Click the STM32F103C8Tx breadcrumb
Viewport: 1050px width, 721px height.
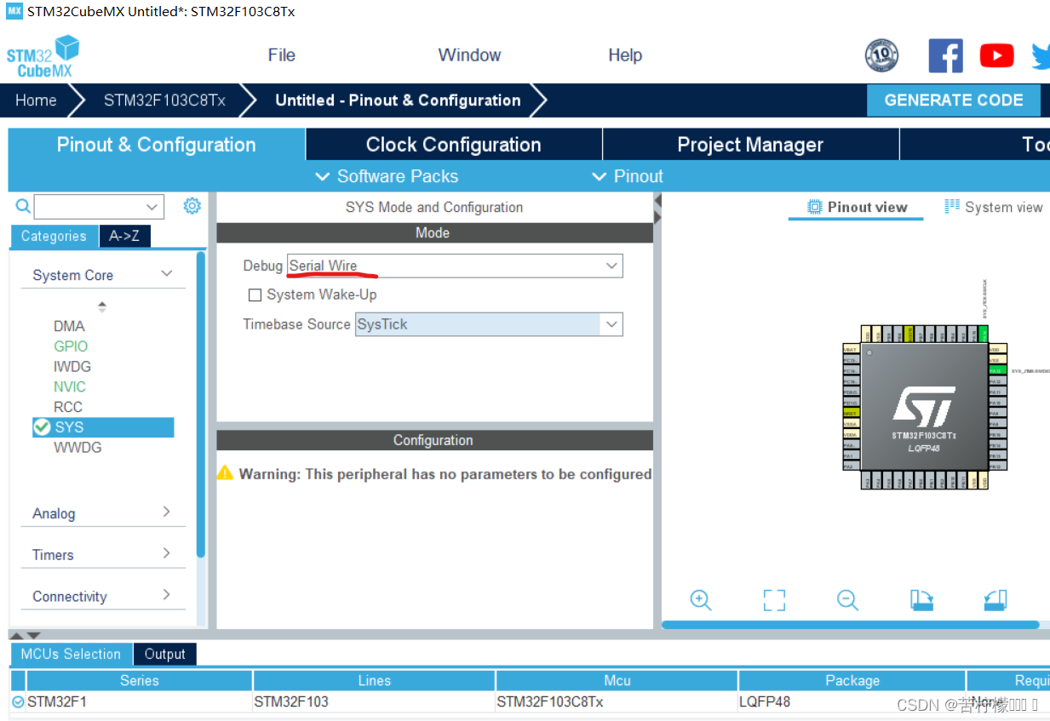tap(164, 100)
